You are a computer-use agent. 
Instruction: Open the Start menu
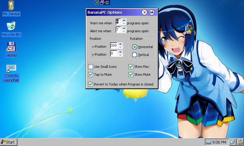click(x=9, y=142)
